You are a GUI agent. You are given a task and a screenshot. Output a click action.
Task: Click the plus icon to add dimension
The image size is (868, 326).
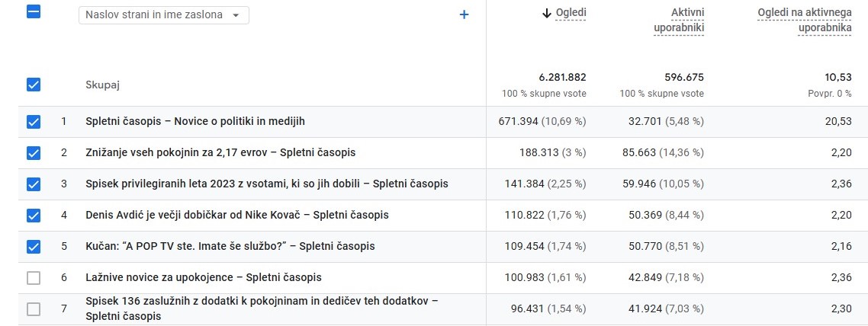tap(464, 14)
